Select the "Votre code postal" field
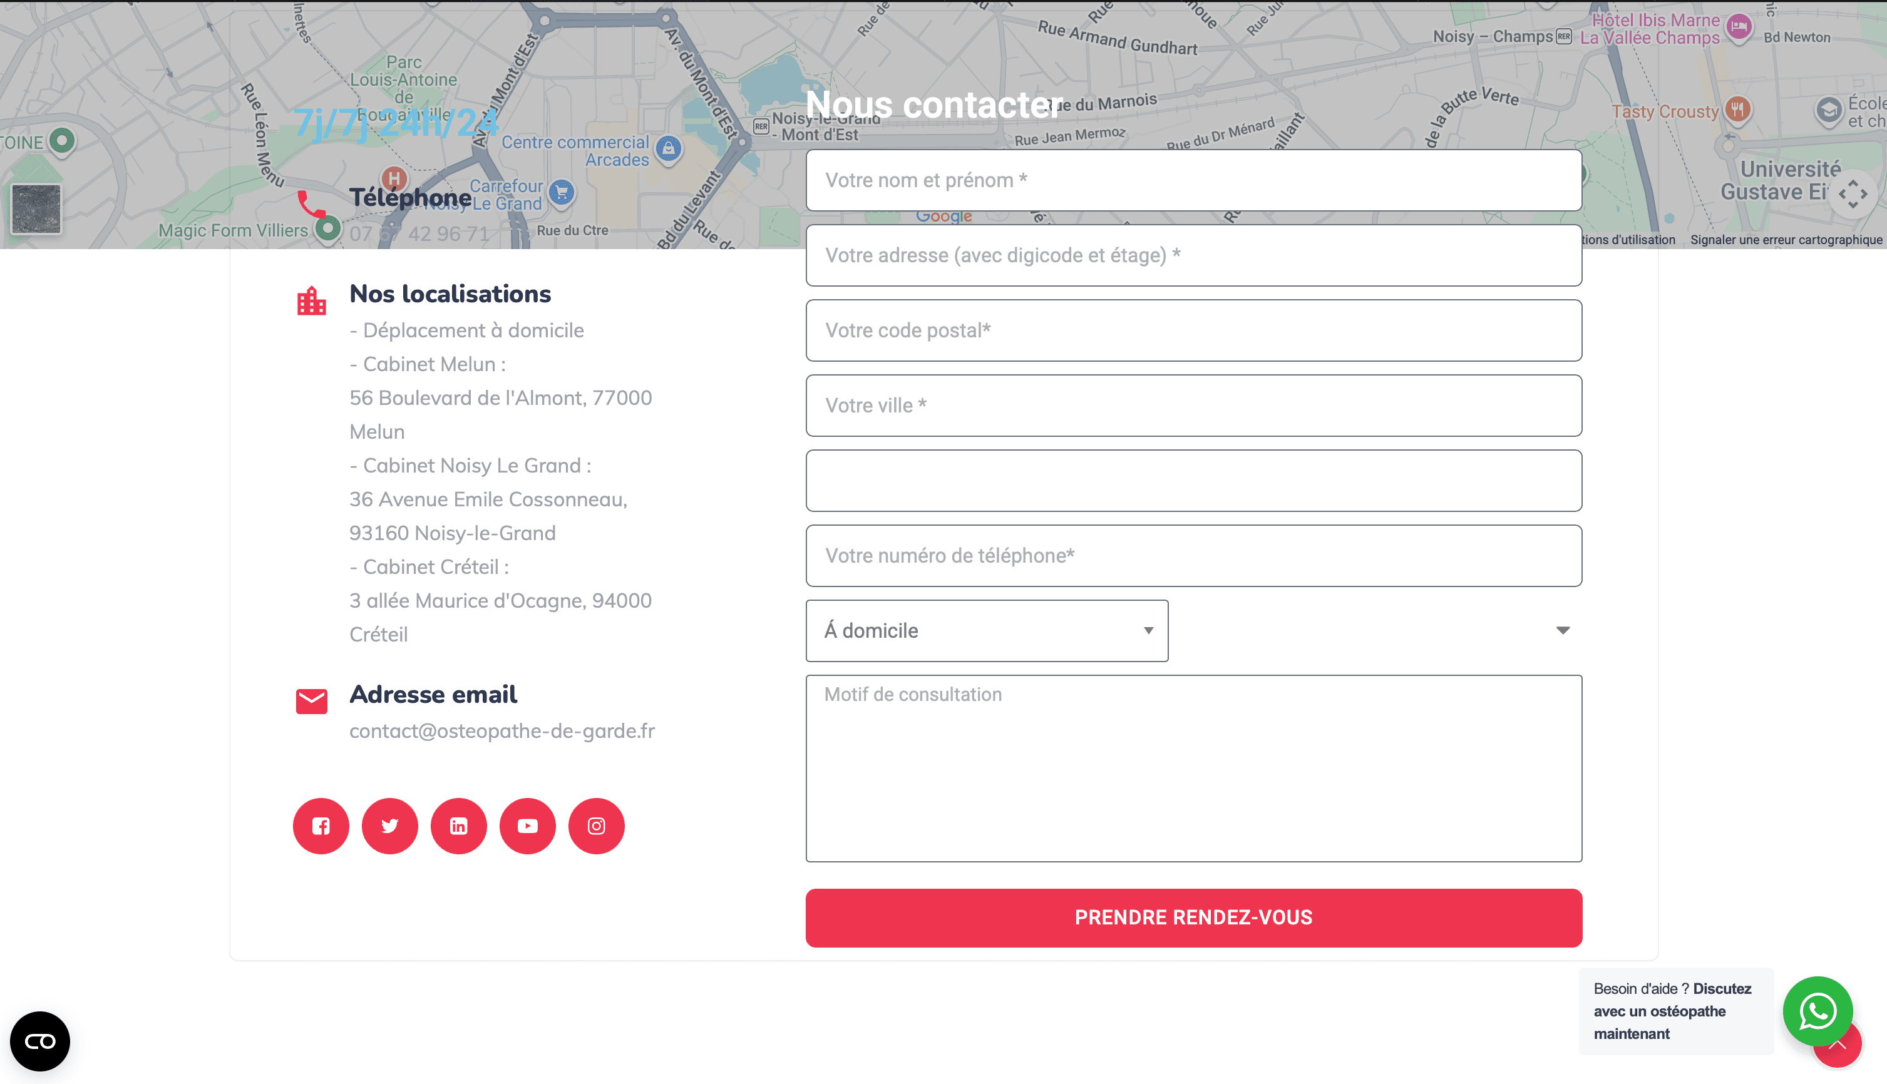This screenshot has width=1887, height=1084. point(1193,330)
